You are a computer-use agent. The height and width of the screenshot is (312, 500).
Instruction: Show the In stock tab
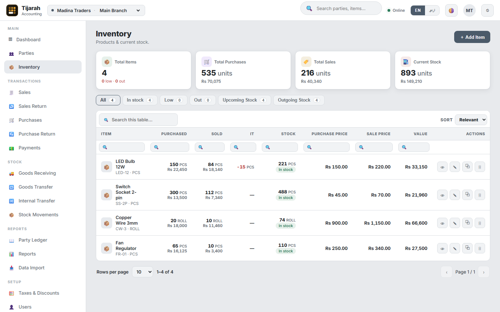pyautogui.click(x=140, y=100)
